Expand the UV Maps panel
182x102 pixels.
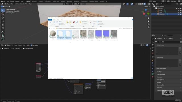tap(156, 72)
